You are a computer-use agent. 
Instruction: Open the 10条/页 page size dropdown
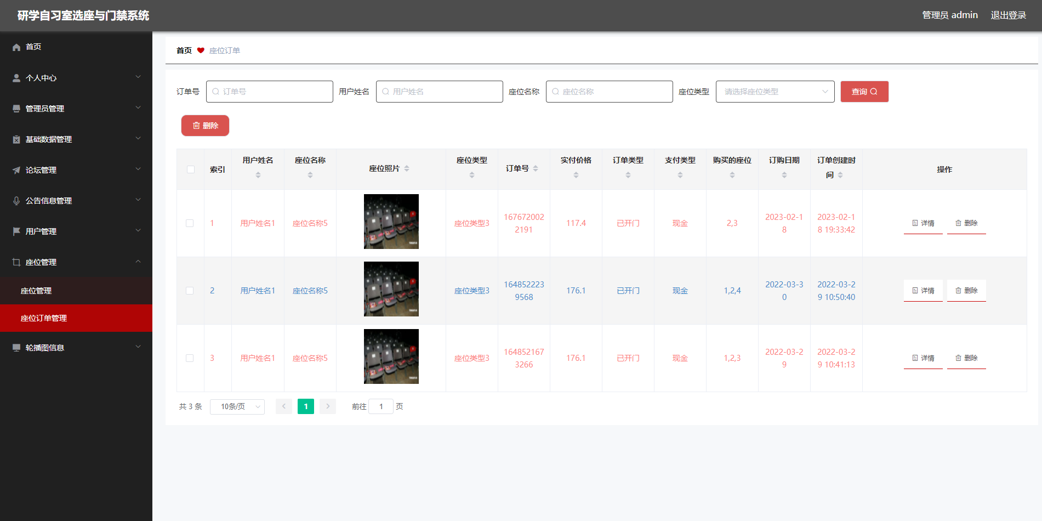237,406
